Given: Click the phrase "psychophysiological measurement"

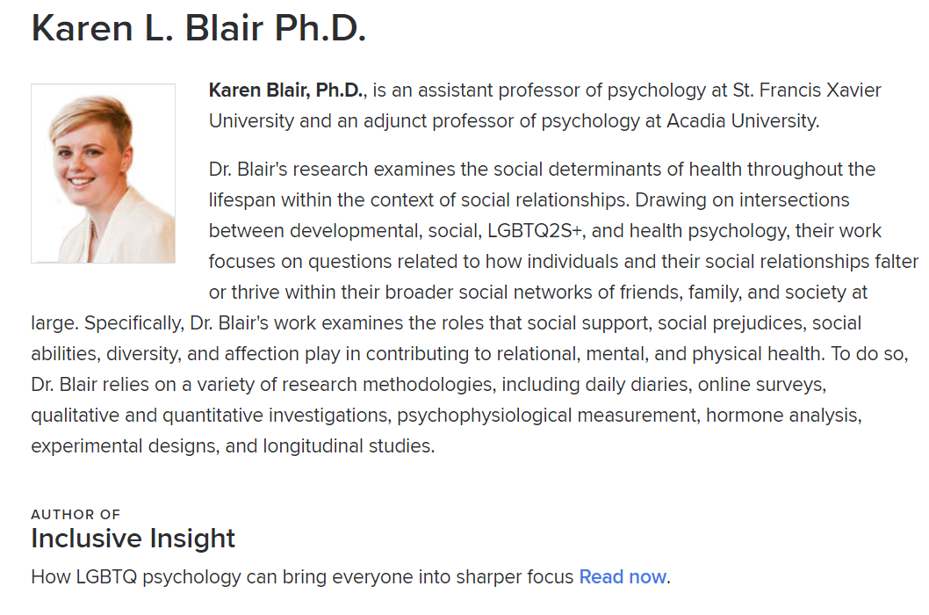Looking at the screenshot, I should [549, 416].
